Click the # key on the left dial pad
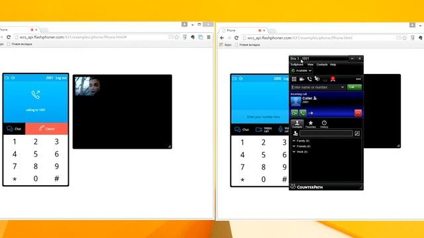Viewport: 424px width, 238px height. click(56, 178)
